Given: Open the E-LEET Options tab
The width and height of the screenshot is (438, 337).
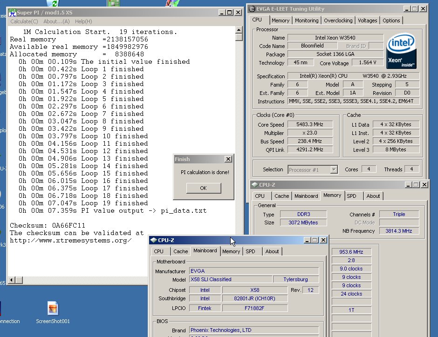Looking at the screenshot, I should 391,20.
